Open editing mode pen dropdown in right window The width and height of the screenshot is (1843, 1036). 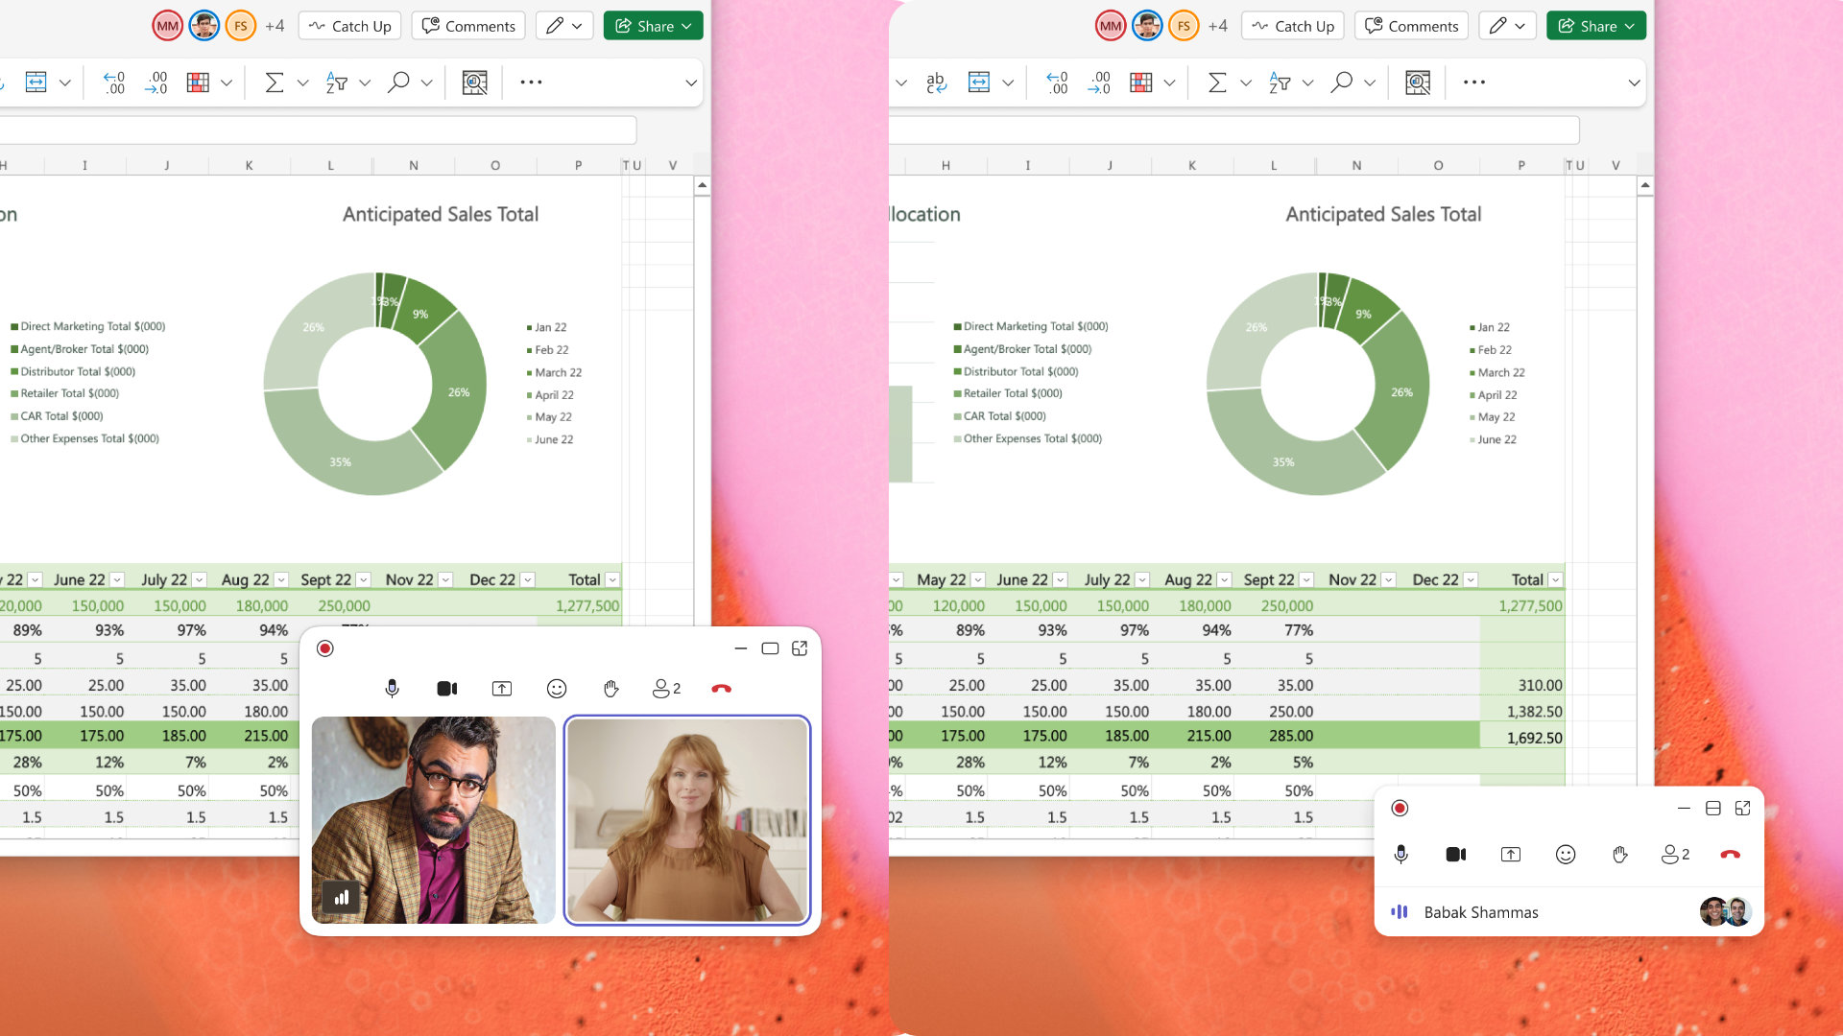coord(1507,26)
